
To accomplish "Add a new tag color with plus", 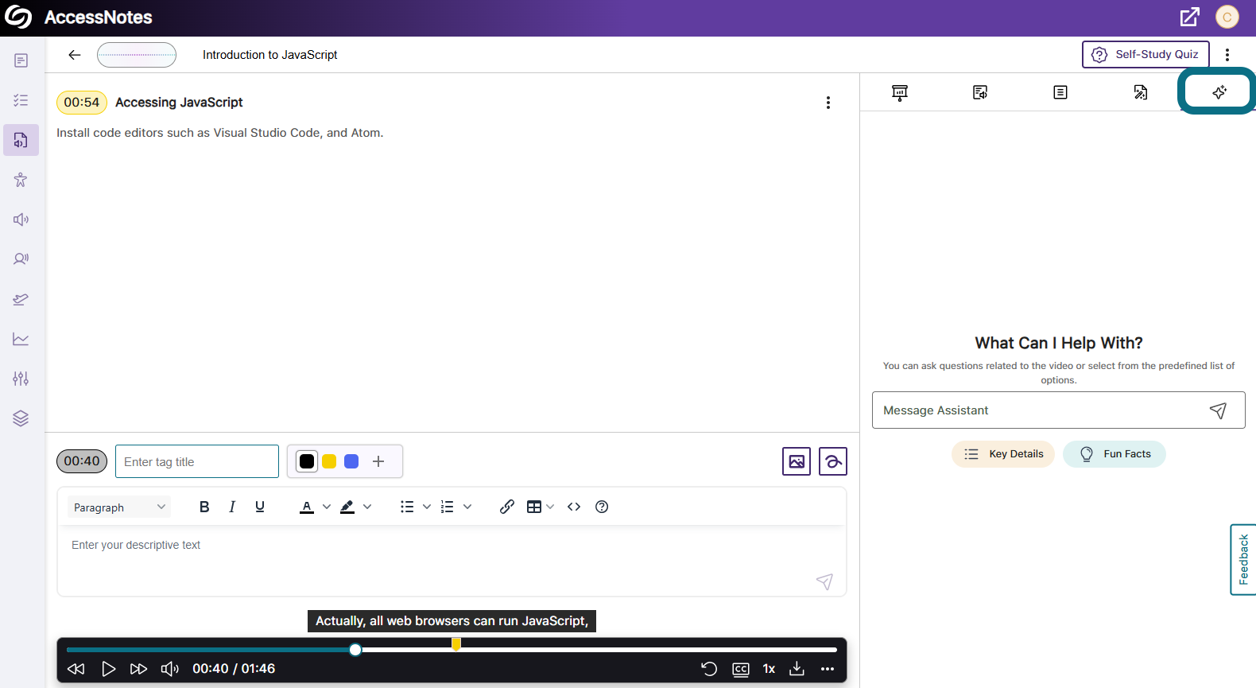I will click(x=378, y=461).
